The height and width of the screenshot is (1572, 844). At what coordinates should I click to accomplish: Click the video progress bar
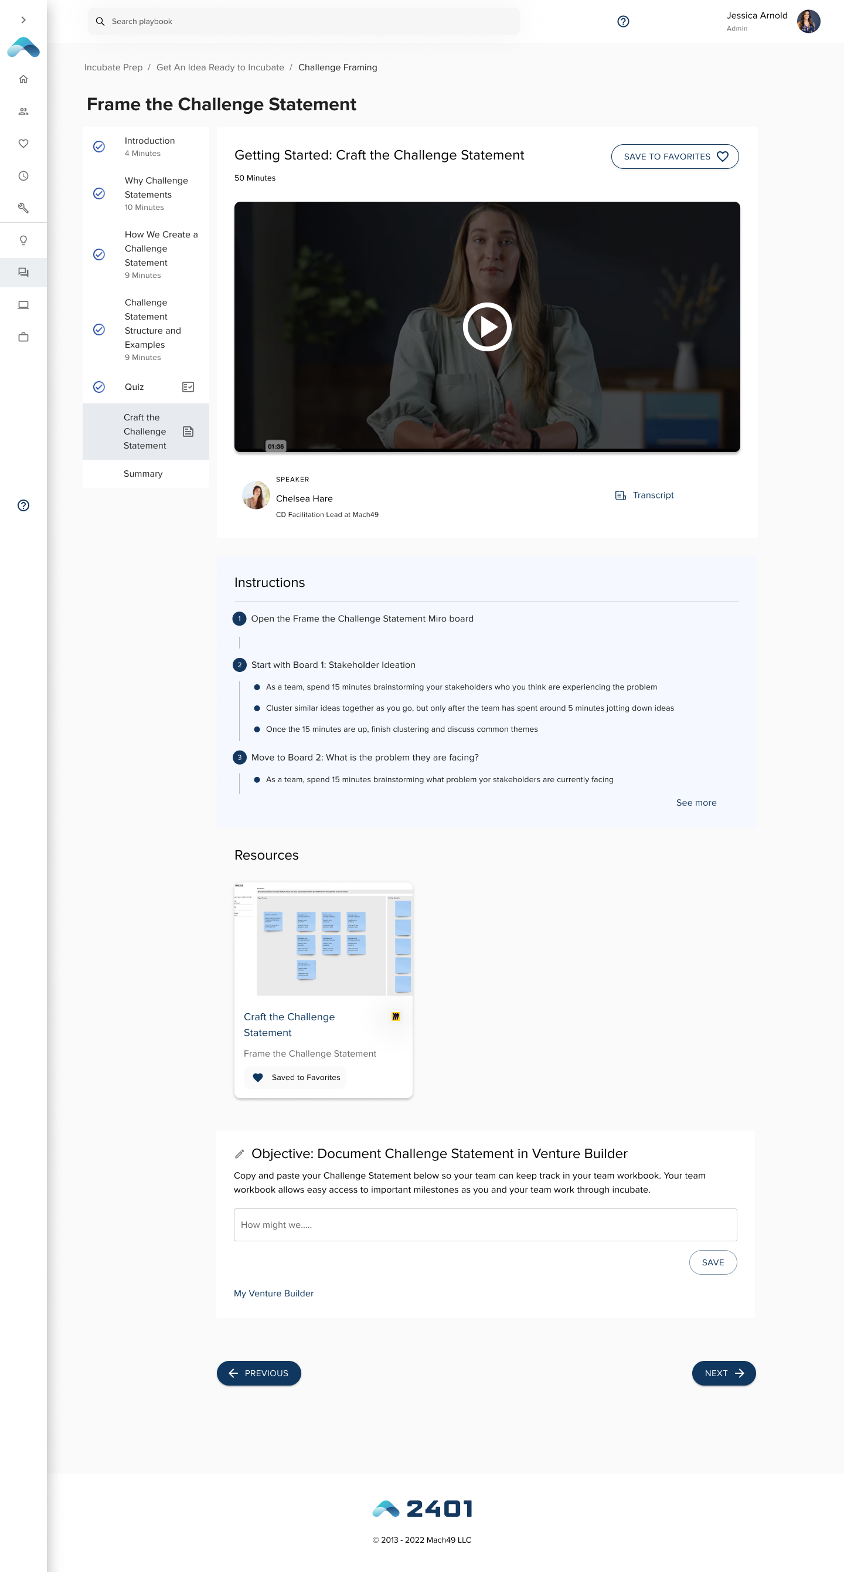click(x=486, y=450)
